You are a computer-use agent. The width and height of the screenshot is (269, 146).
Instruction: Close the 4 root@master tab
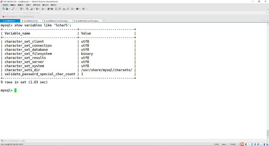(101, 21)
